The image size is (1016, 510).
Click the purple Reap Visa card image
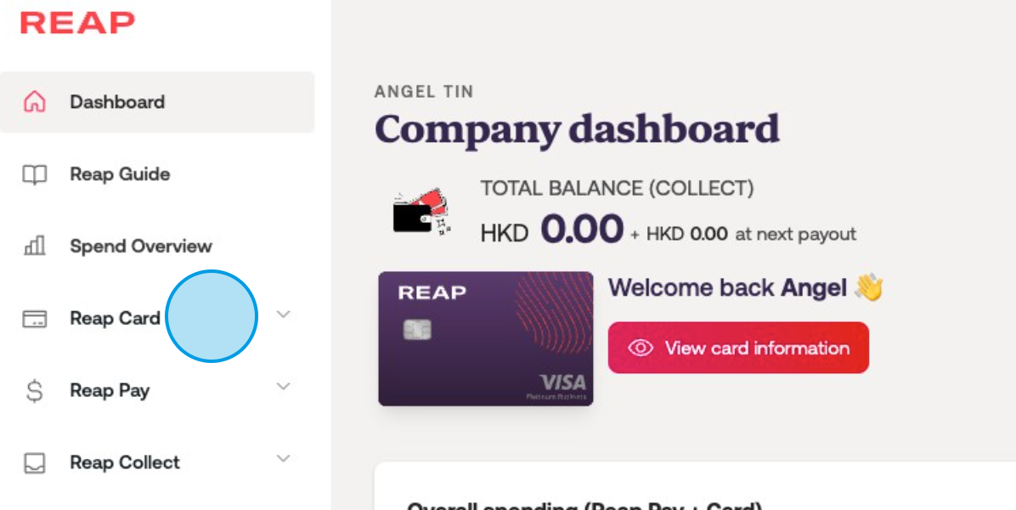[x=485, y=338]
